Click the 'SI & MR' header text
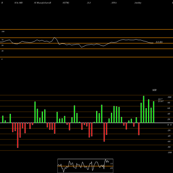The height and width of the screenshot is (173, 173). 18,3
